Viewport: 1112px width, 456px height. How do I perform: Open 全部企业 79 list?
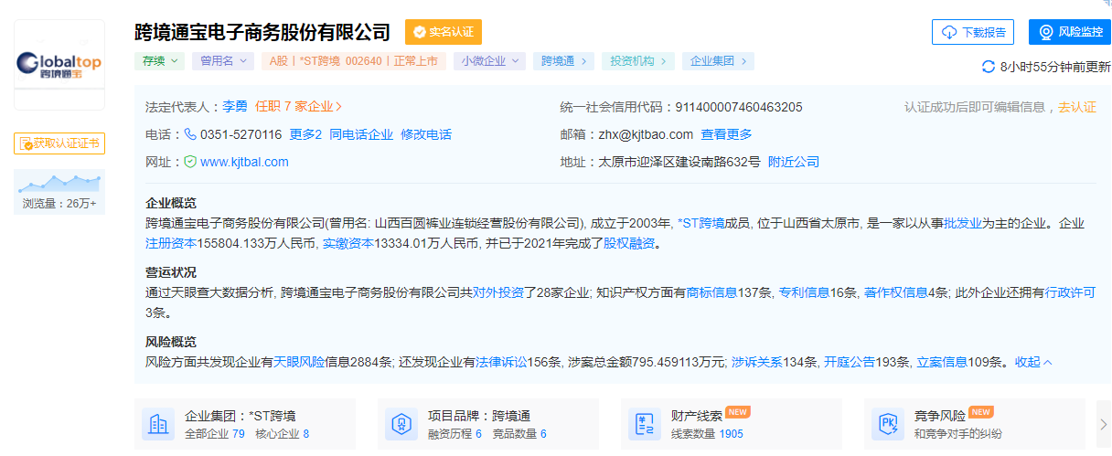tap(215, 434)
